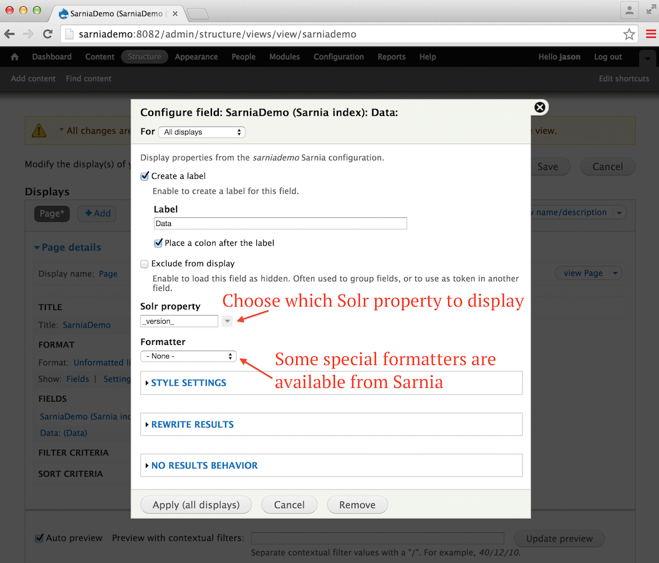Screen dimensions: 659x563
Task: Open the Configuration admin menu
Action: pos(339,57)
